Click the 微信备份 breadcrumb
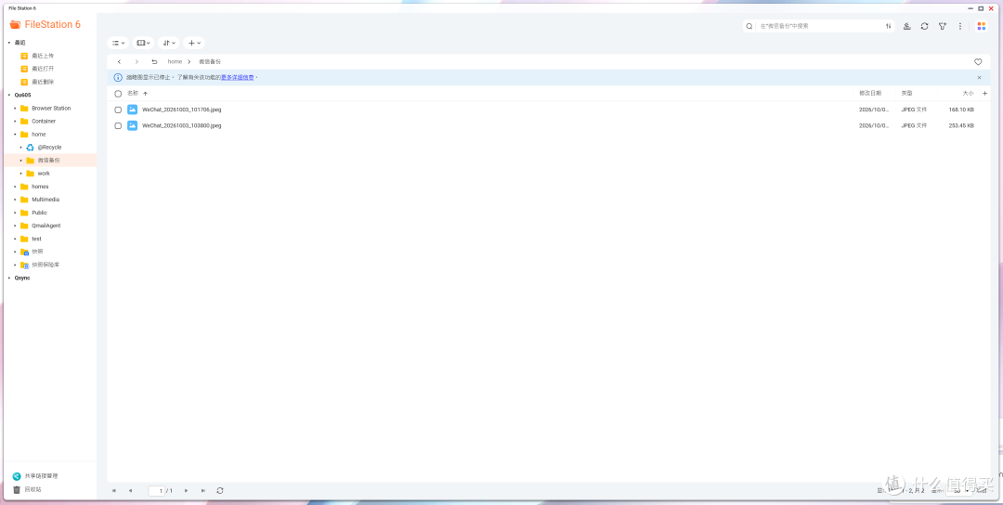 210,62
